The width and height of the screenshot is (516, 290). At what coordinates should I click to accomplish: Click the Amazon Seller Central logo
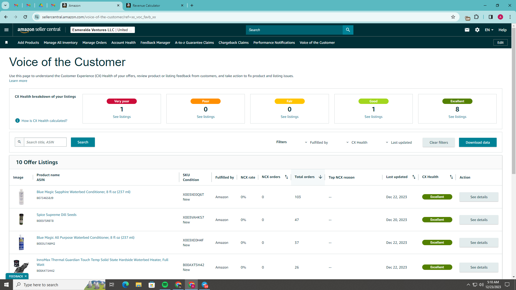(39, 30)
